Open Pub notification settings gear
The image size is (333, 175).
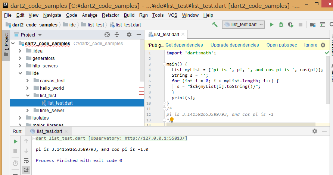[x=323, y=45]
